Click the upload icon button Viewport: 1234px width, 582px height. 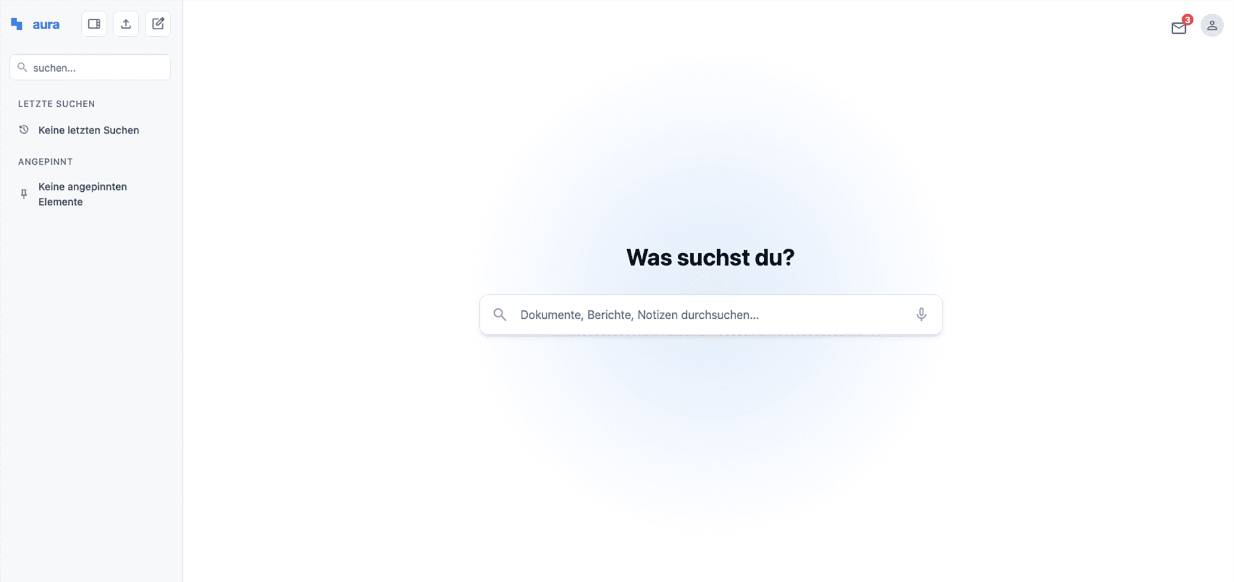pos(126,24)
